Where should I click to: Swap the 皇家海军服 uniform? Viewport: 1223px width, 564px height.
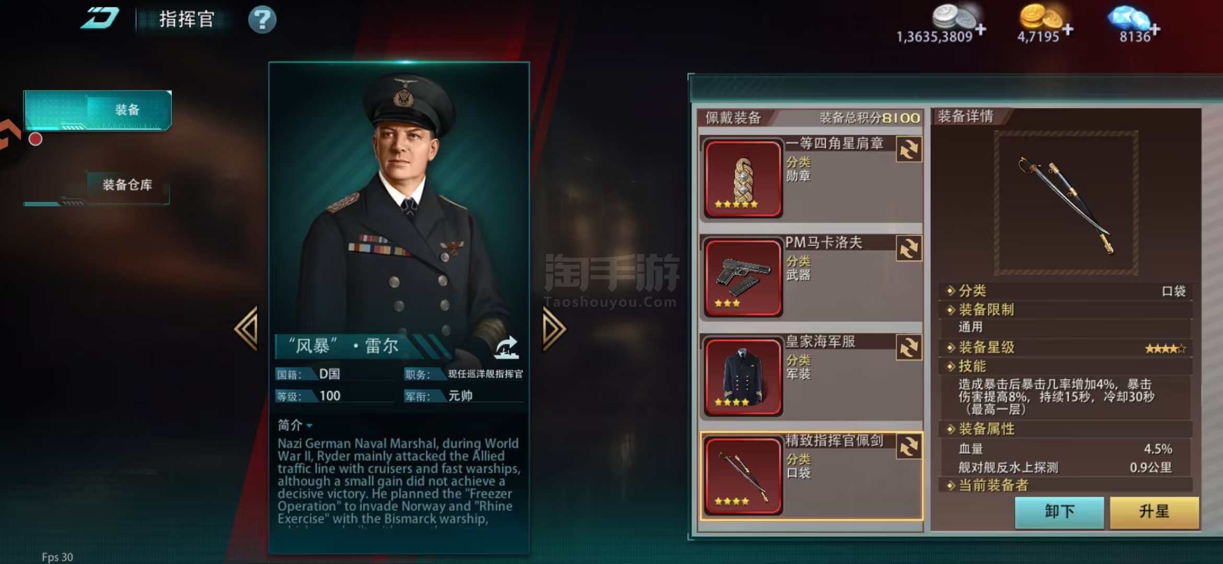coord(909,348)
